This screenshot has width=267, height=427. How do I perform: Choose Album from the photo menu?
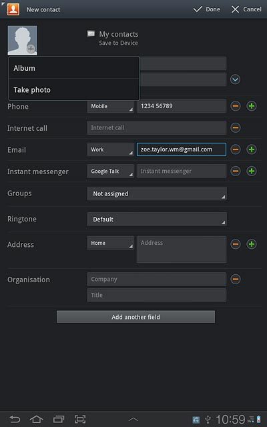pos(74,68)
